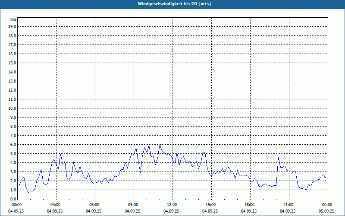
Task: Select the '03:00' x-axis time label
Action: tap(56, 205)
